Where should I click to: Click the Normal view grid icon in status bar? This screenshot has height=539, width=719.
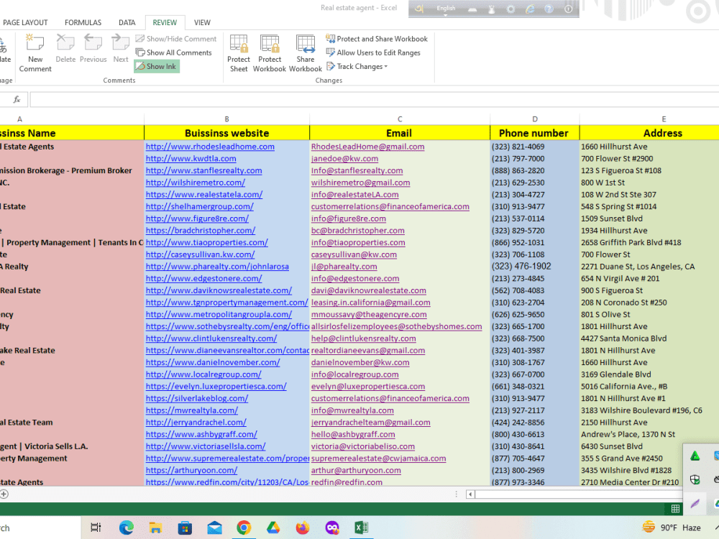[x=675, y=508]
